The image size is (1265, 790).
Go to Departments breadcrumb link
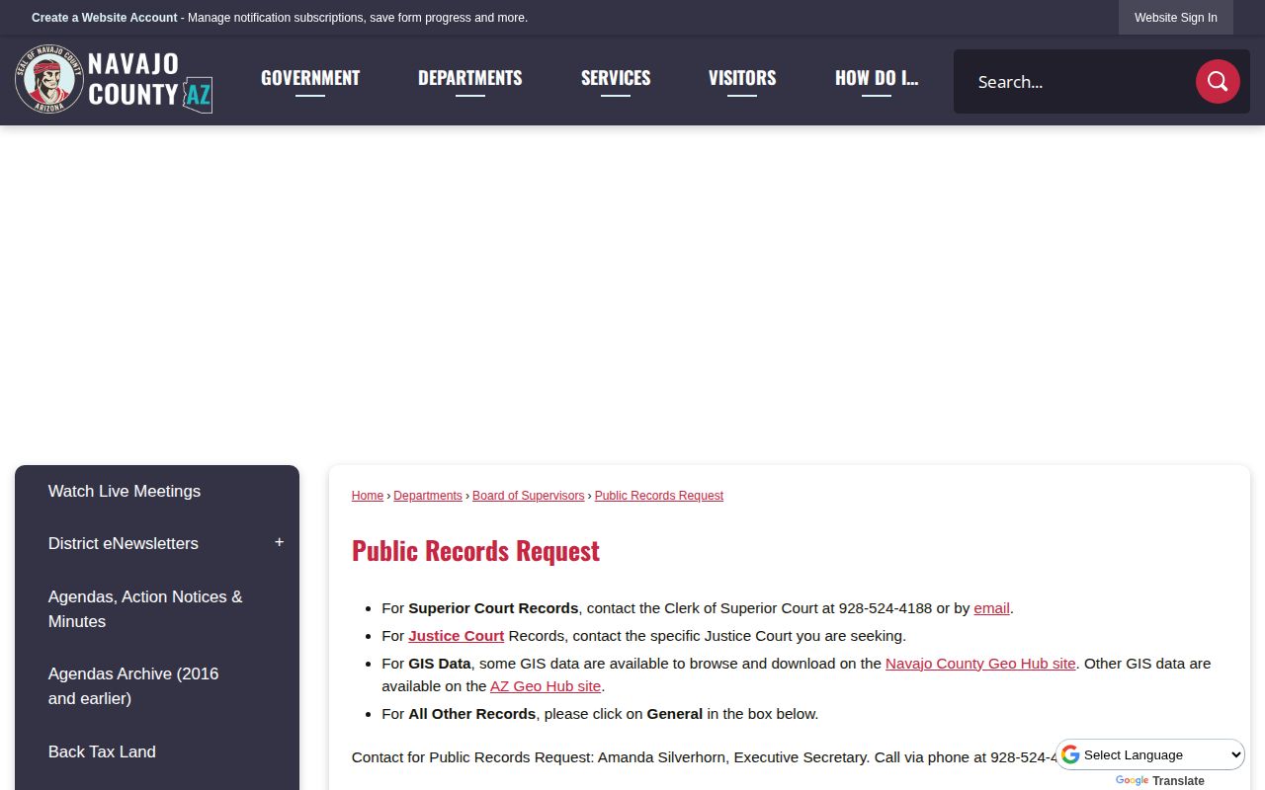[x=428, y=496]
